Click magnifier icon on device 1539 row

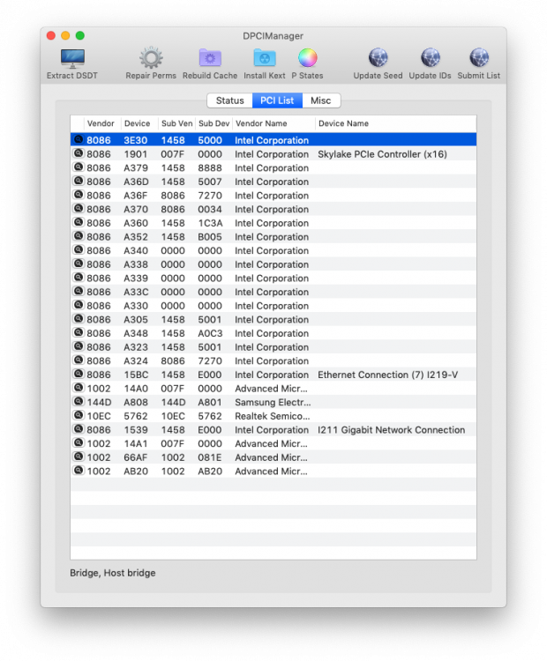pyautogui.click(x=79, y=429)
